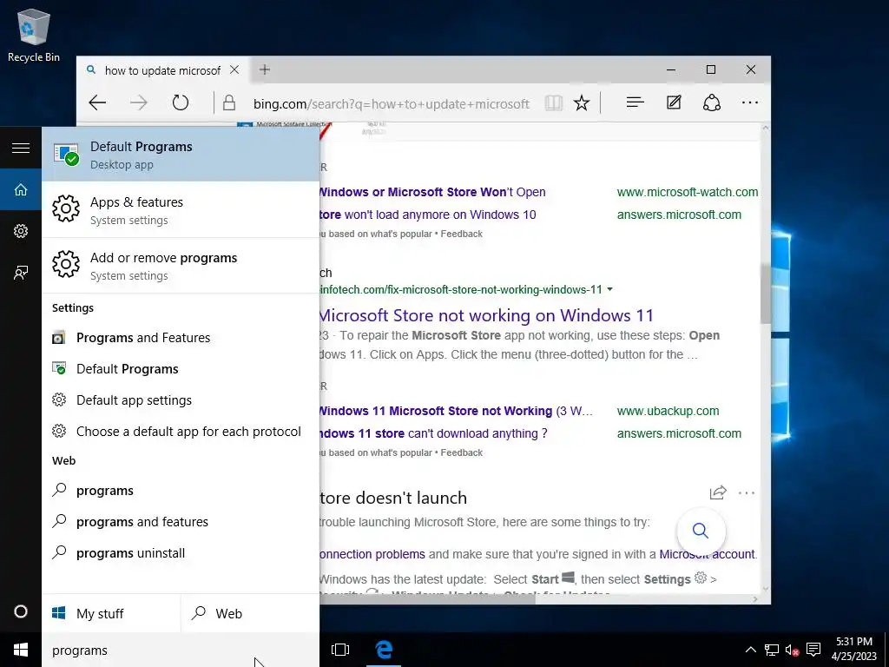Open Default Programs desktop app result
The image size is (889, 667).
181,155
